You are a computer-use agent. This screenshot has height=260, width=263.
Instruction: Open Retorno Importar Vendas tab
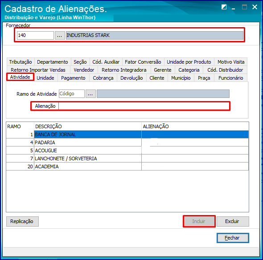point(38,70)
